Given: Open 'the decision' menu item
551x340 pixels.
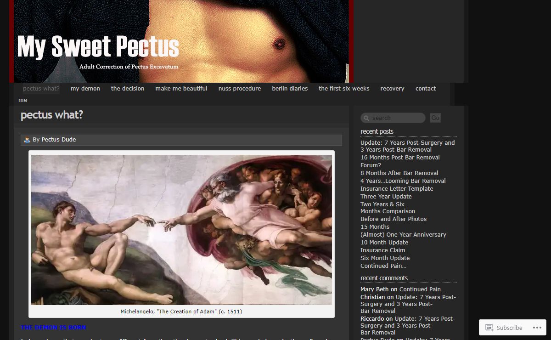Looking at the screenshot, I should click(x=128, y=89).
